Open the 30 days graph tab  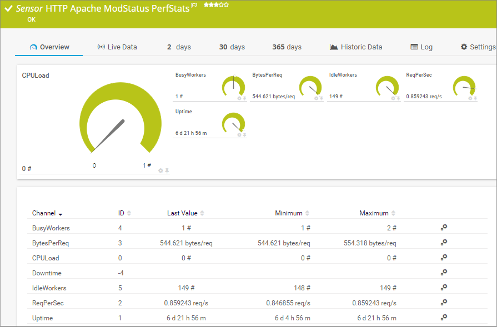(x=232, y=47)
